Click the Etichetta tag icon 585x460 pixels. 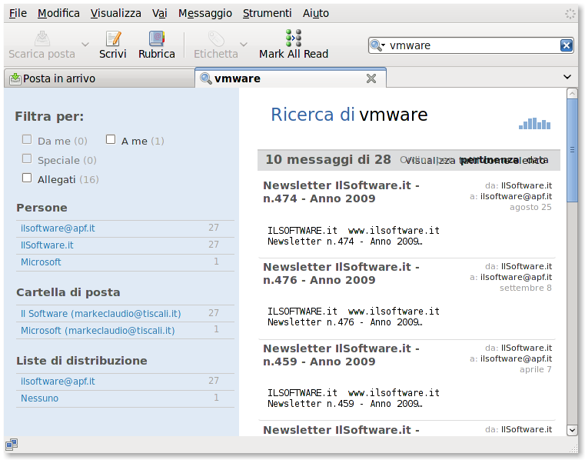click(216, 38)
